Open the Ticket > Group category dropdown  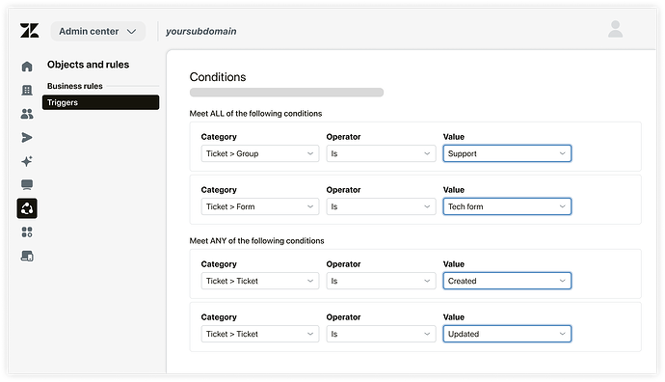[260, 153]
